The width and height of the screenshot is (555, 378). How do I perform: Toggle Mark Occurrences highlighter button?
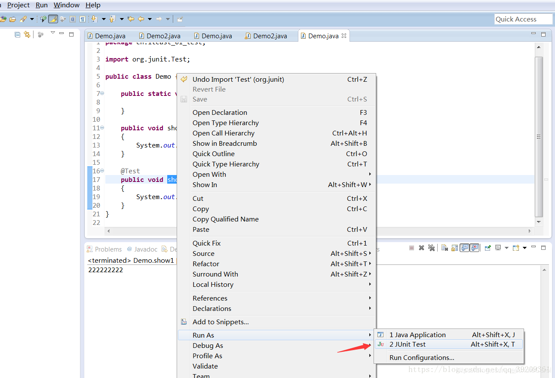click(x=53, y=19)
